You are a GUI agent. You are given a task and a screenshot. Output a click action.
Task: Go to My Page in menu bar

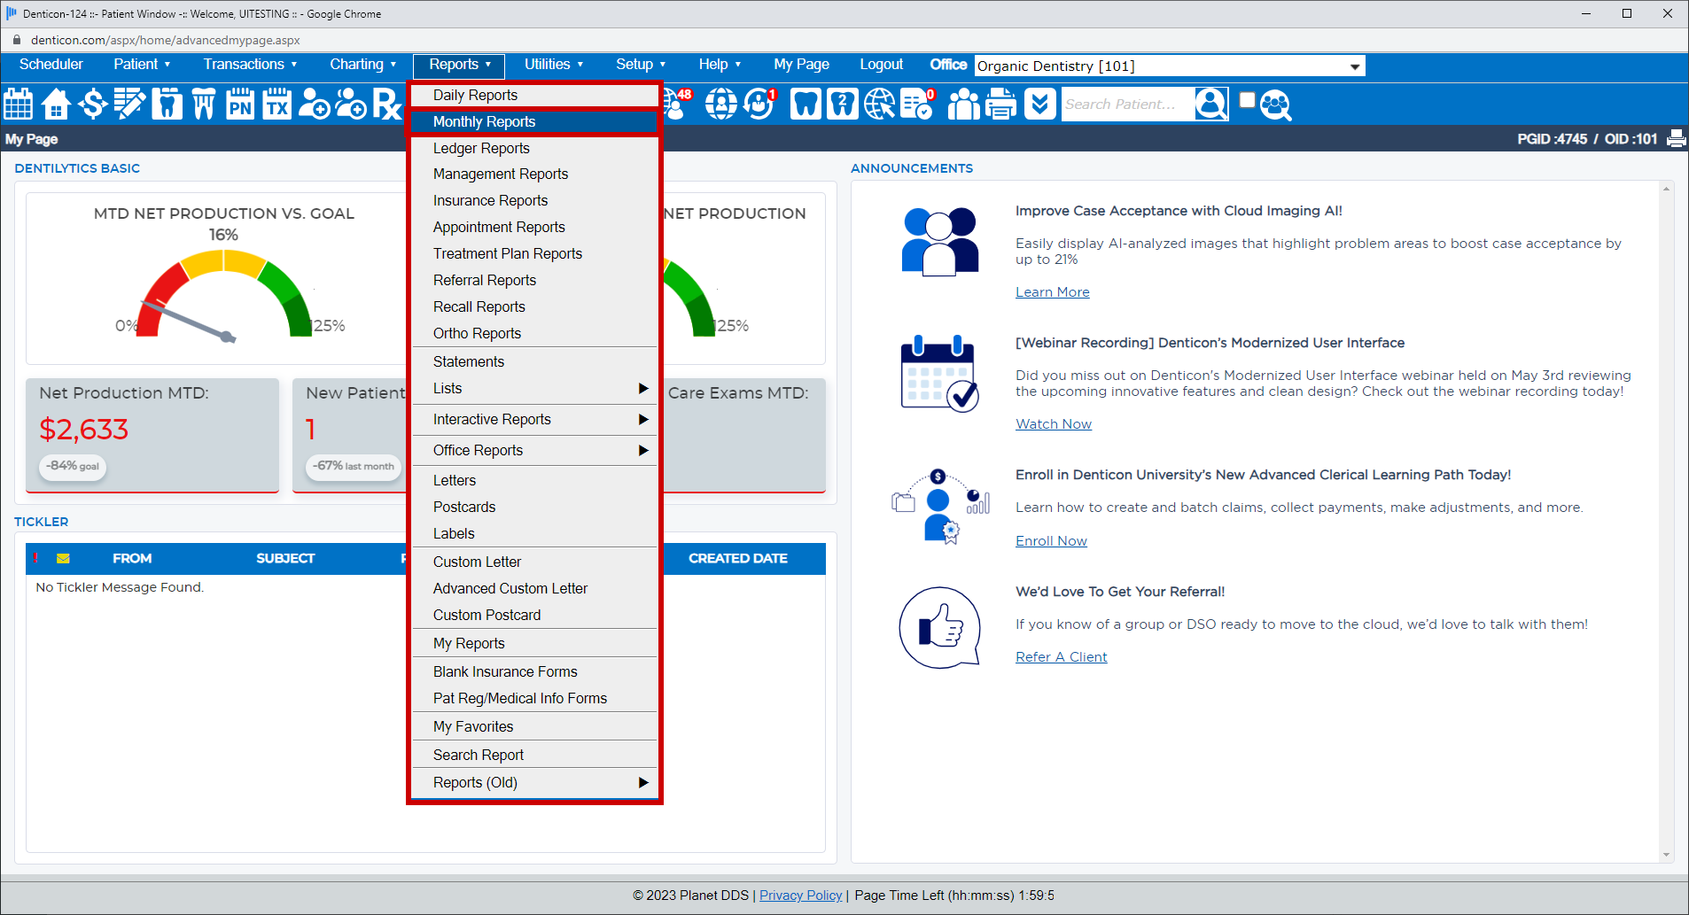point(801,64)
